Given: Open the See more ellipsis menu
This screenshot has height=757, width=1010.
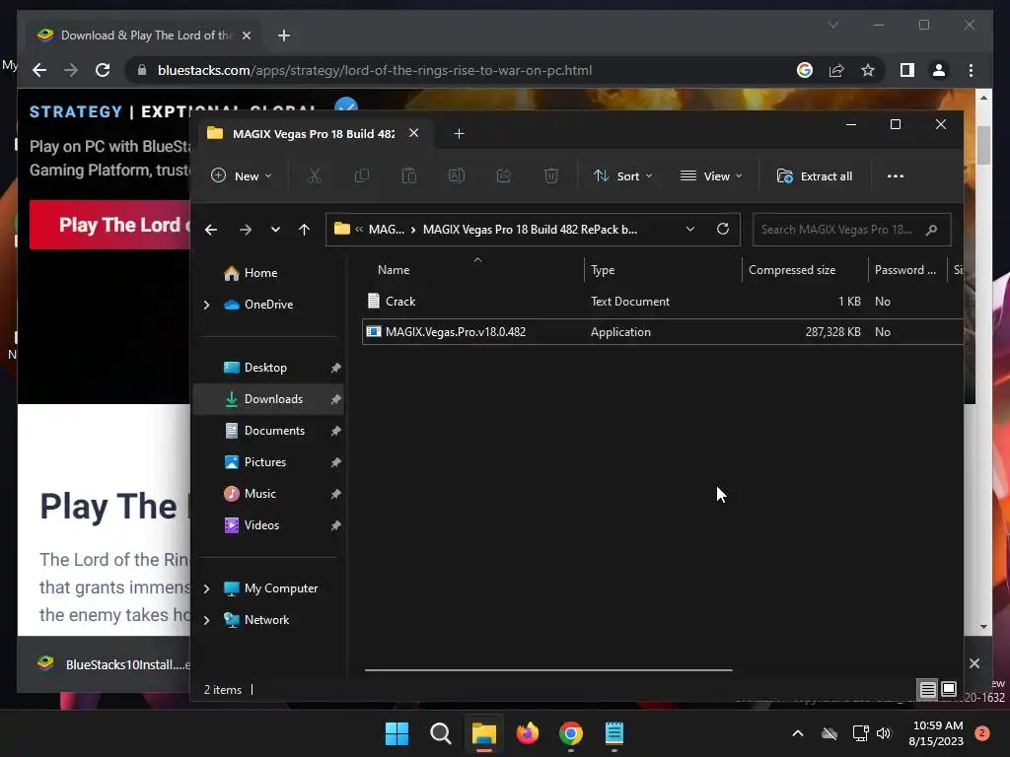Looking at the screenshot, I should coord(896,175).
